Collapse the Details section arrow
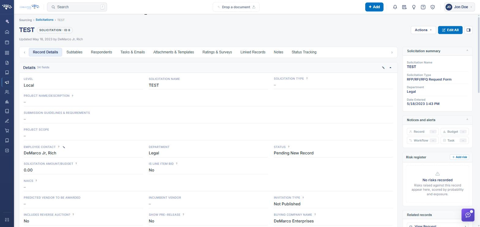 point(390,67)
